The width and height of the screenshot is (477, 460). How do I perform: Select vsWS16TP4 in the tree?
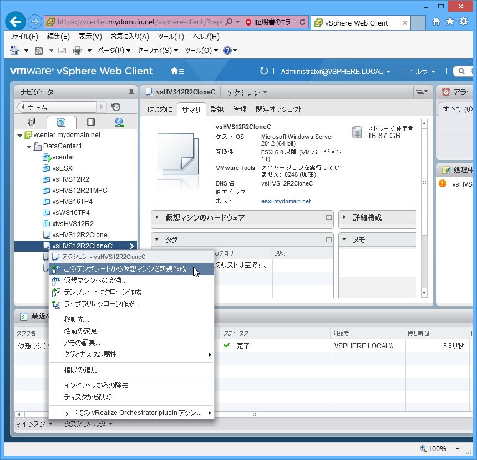[71, 213]
